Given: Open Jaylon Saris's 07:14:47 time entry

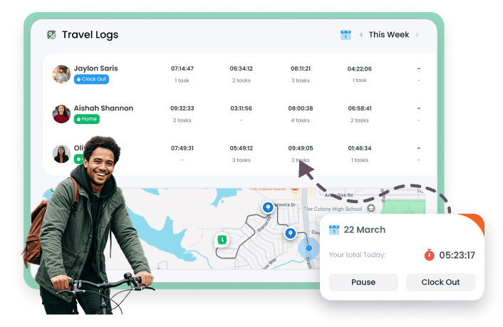Looking at the screenshot, I should (182, 69).
